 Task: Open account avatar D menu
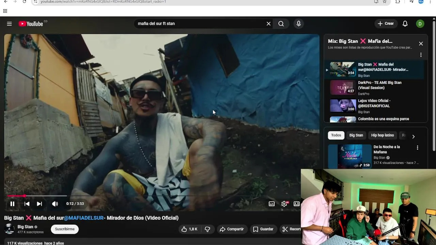tap(420, 24)
